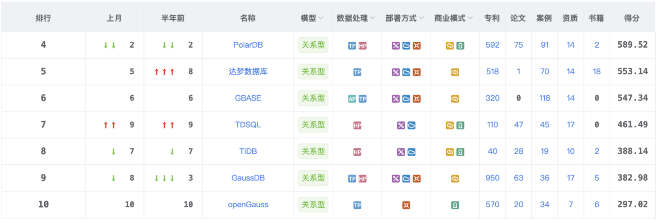Screen dimensions: 658x222
Task: Click TDSQL's papers count 47
Action: (519, 125)
